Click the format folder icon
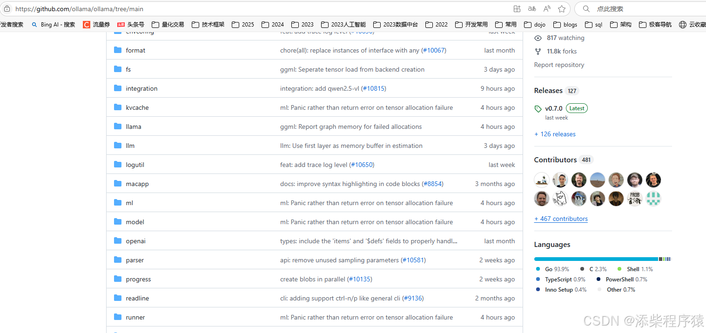Screen dimensions: 706x333 [x=118, y=50]
